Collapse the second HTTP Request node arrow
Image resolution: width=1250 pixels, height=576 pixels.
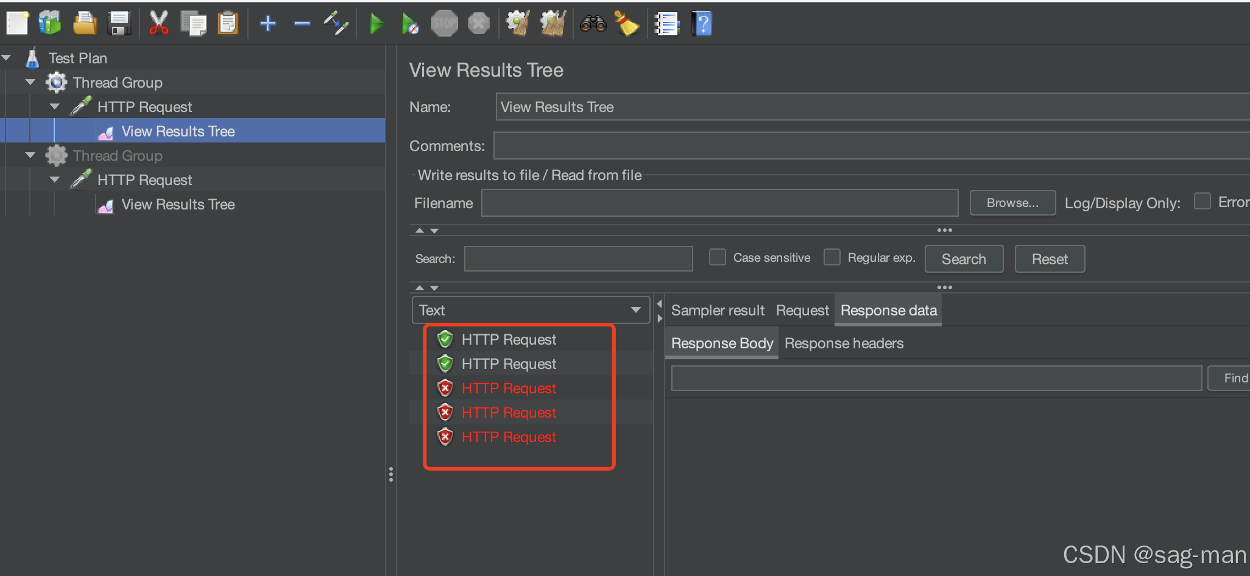(55, 180)
